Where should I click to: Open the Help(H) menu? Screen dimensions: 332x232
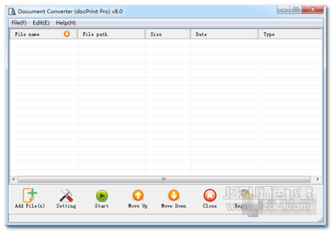(65, 23)
